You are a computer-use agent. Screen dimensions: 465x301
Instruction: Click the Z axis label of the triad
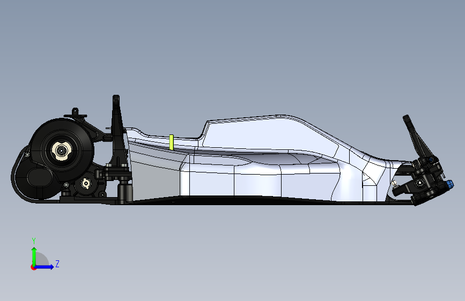pos(57,264)
